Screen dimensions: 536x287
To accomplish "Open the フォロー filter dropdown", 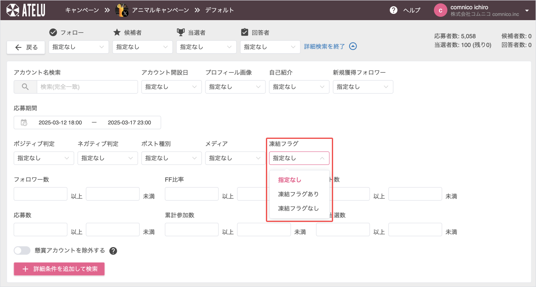I will (x=79, y=47).
